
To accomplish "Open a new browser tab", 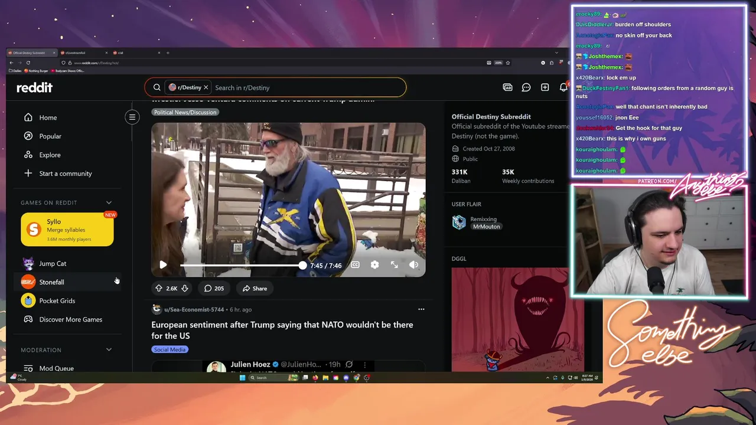I will coord(168,53).
